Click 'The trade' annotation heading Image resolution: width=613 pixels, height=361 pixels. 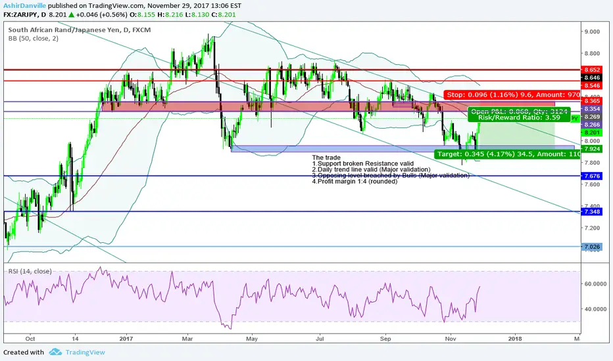(326, 158)
